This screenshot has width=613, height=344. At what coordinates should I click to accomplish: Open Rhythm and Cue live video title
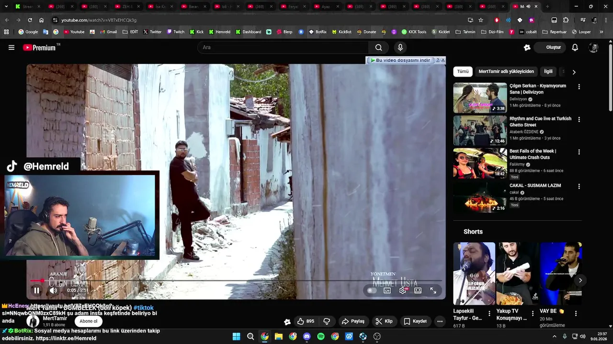pyautogui.click(x=540, y=122)
